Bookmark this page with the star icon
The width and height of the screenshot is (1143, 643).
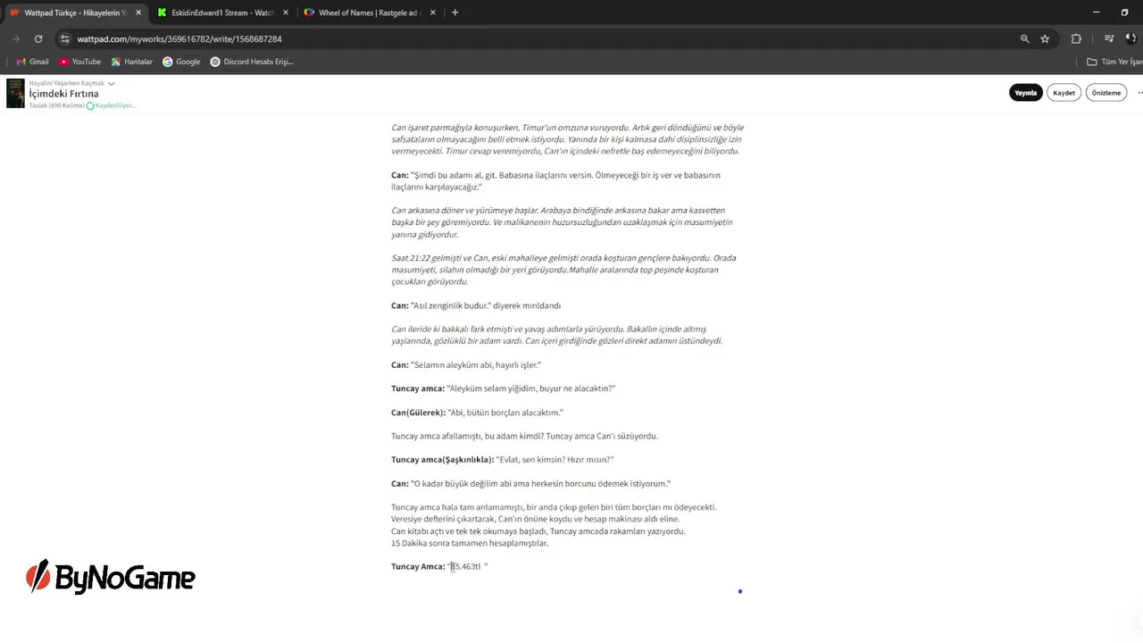tap(1045, 39)
